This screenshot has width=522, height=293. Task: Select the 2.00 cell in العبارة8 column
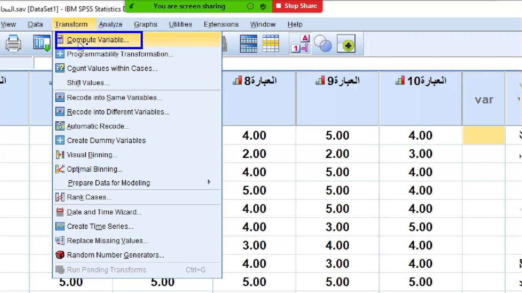[254, 154]
